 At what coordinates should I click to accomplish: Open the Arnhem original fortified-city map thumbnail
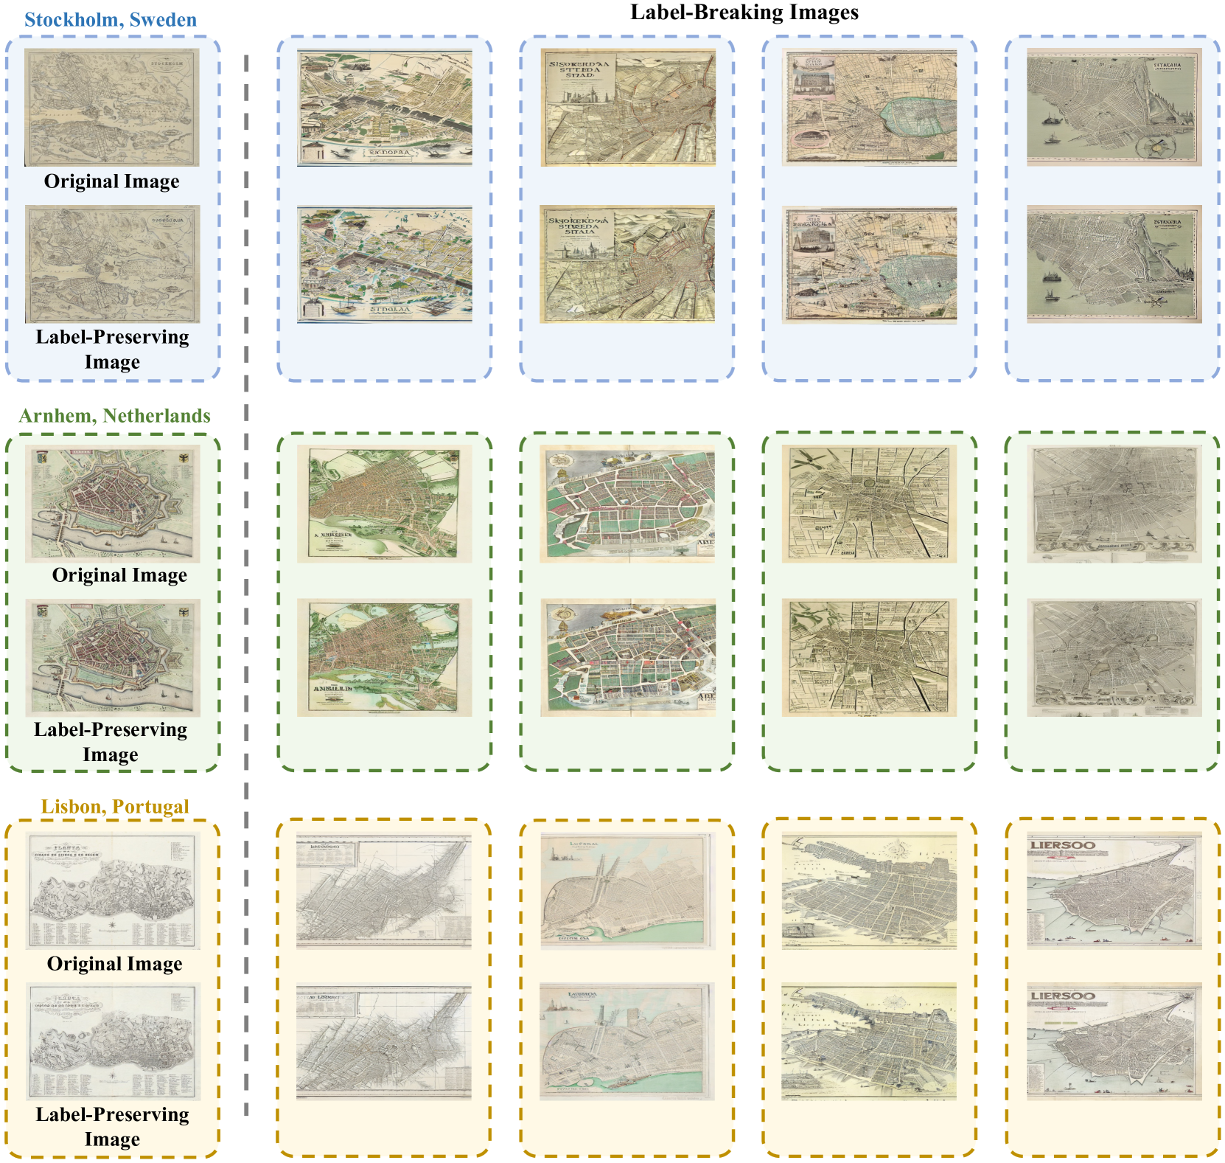tap(113, 504)
